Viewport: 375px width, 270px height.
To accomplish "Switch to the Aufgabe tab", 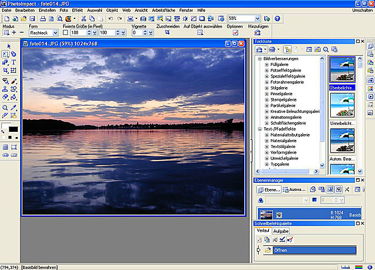I will point(281,231).
